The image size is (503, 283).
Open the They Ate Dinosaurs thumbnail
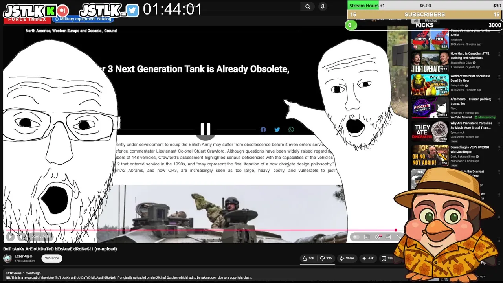coord(430,132)
